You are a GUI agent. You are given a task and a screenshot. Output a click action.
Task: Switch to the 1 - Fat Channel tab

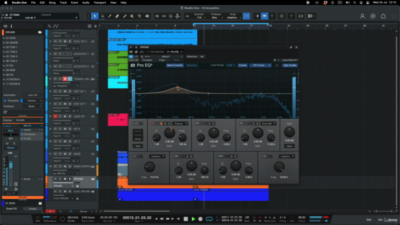tap(155, 52)
